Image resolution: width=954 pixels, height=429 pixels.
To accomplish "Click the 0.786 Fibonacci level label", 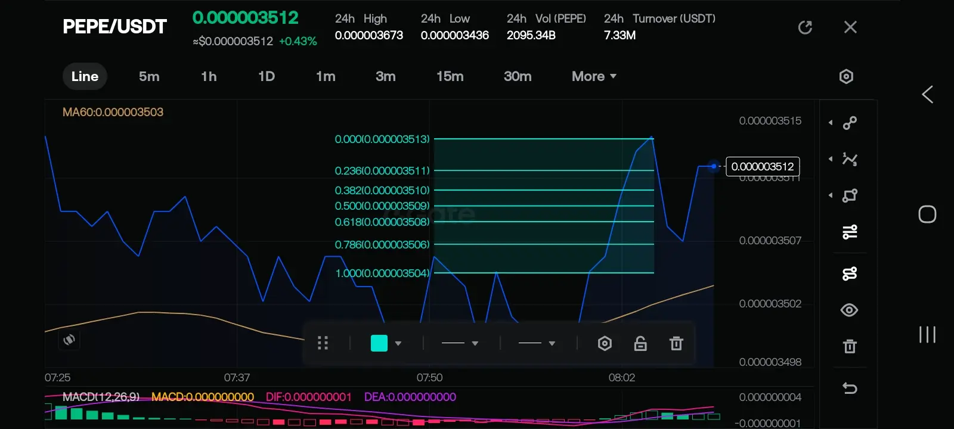I will tap(382, 244).
